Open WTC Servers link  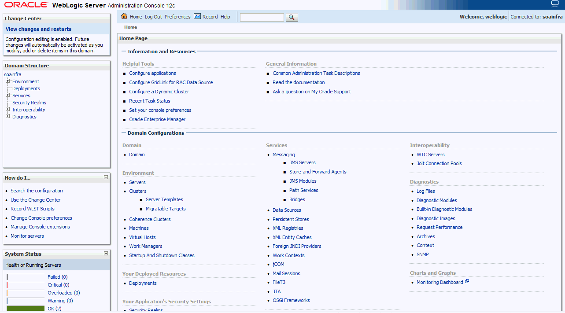tap(431, 155)
